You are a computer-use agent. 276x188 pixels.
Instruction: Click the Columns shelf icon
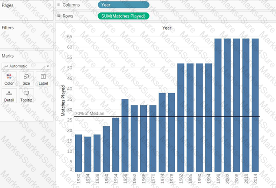(x=59, y=5)
